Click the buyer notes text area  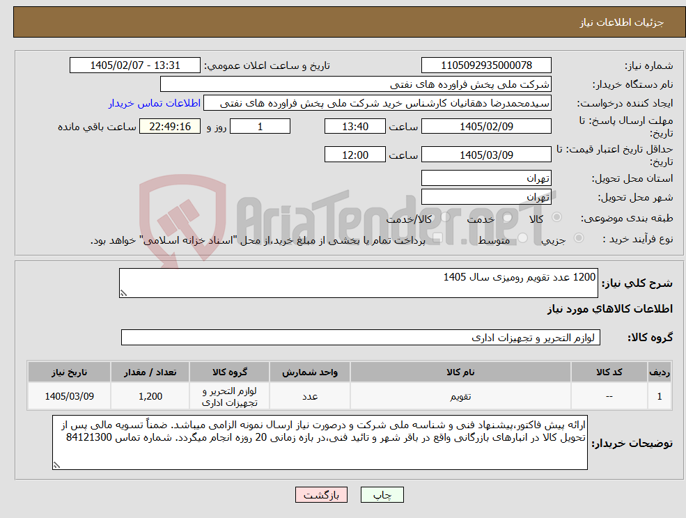tap(320, 442)
